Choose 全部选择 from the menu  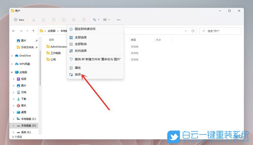[95, 38]
